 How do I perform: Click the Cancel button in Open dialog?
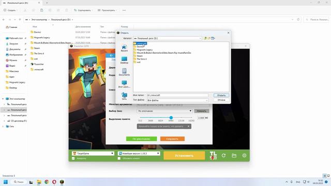click(x=221, y=100)
